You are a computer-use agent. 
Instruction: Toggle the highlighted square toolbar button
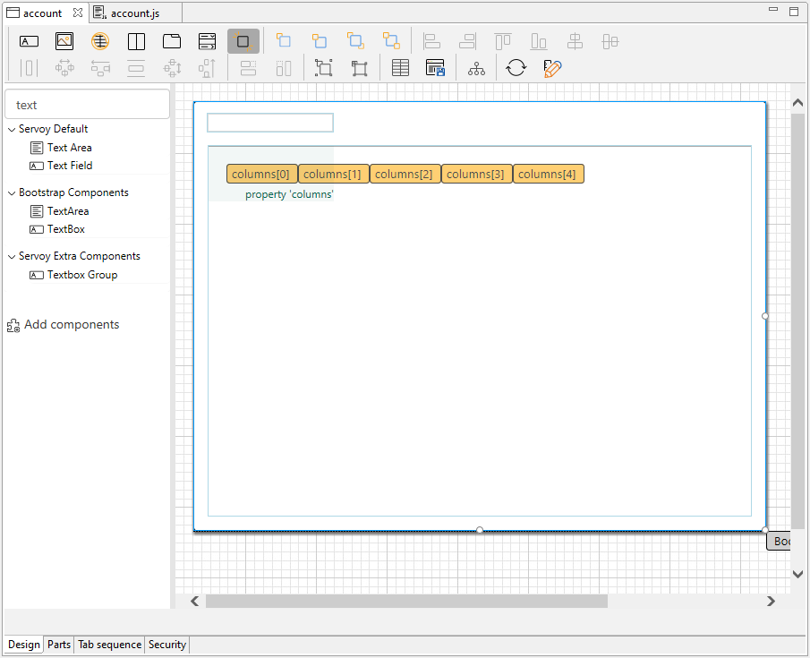(243, 41)
